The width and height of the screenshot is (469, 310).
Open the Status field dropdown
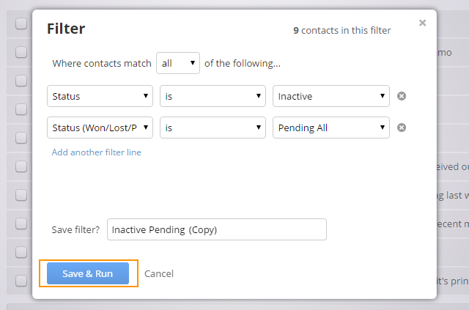point(100,96)
